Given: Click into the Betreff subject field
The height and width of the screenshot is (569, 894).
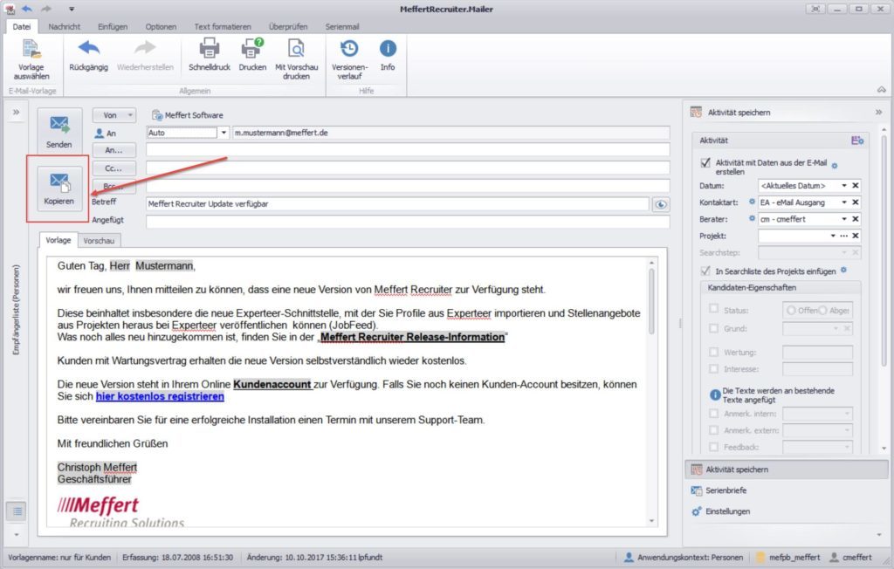Looking at the screenshot, I should pyautogui.click(x=397, y=204).
